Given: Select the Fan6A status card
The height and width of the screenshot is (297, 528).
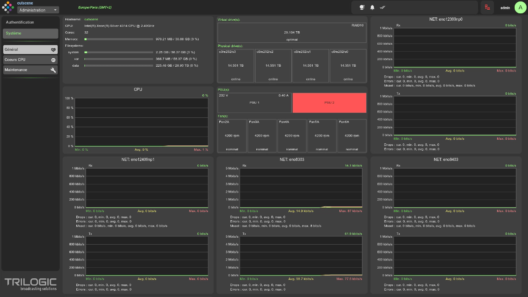Looking at the screenshot, I should point(352,136).
